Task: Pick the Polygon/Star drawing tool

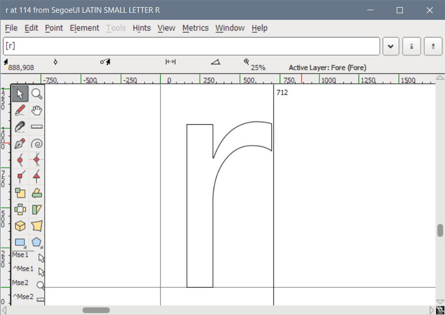Action: click(x=36, y=242)
